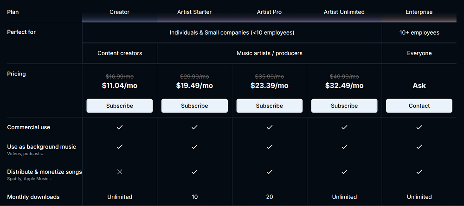Click the $11.04/mo Creator price

(x=120, y=86)
